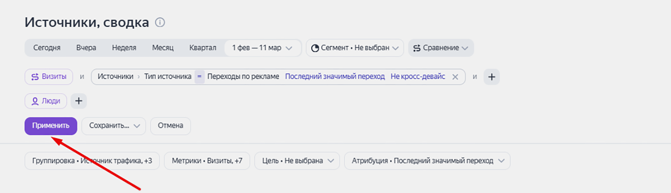Click Последний значимый переход link in filter
Viewport: 671px width, 193px height.
point(335,77)
